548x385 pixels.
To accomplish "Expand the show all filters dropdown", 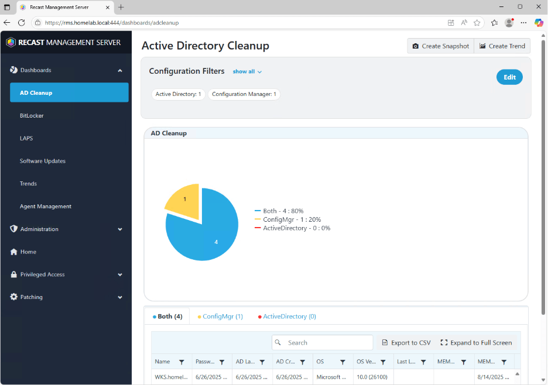I will click(x=246, y=71).
